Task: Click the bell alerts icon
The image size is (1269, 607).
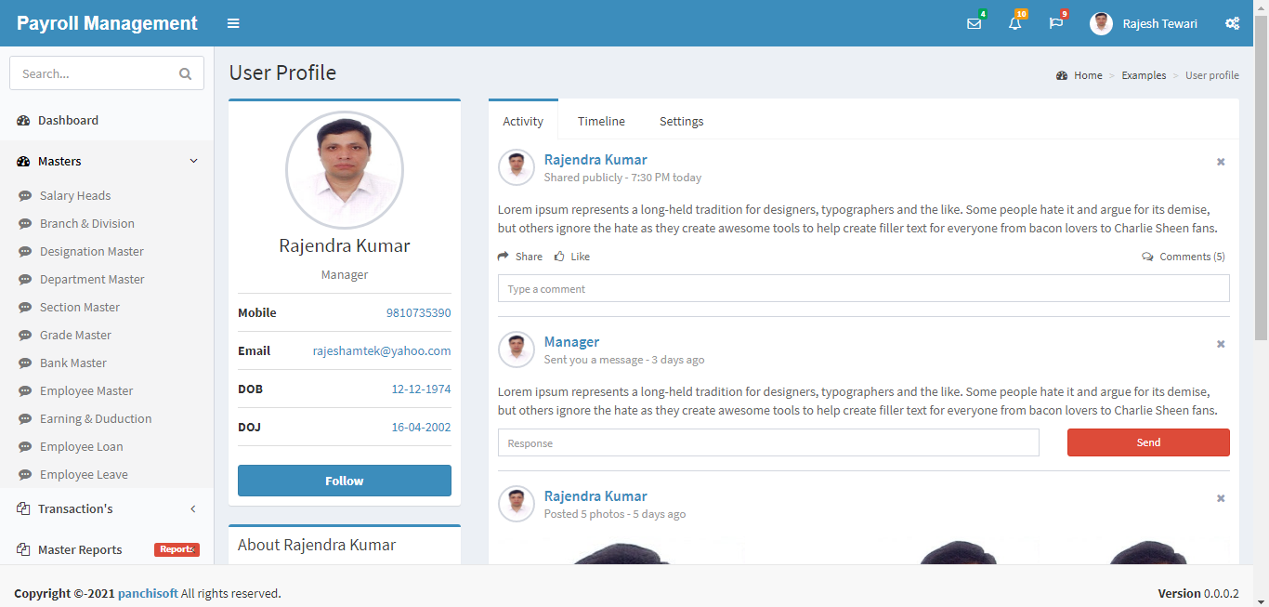Action: [1014, 23]
